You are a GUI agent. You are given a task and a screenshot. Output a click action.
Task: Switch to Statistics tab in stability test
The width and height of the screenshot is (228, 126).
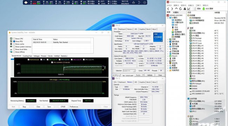click(x=64, y=56)
